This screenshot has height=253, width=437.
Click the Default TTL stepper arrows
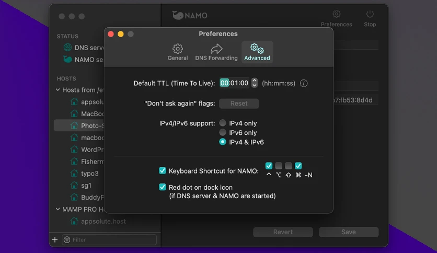(254, 83)
